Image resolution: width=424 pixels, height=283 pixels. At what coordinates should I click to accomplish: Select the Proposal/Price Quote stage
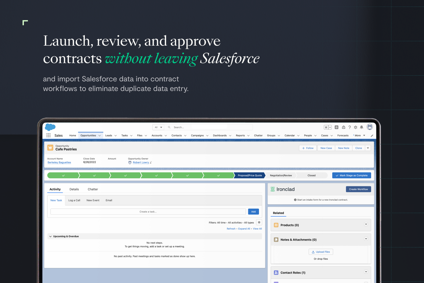click(x=250, y=175)
